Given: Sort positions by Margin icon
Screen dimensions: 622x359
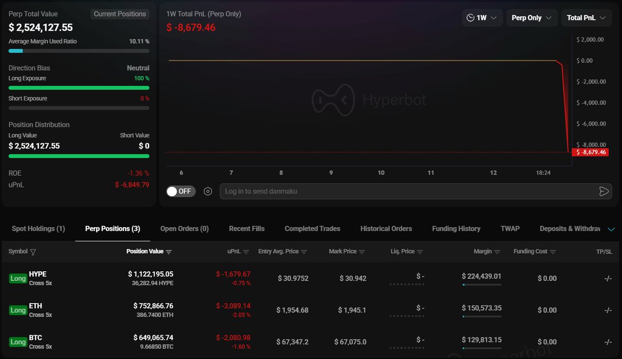Looking at the screenshot, I should [x=497, y=252].
